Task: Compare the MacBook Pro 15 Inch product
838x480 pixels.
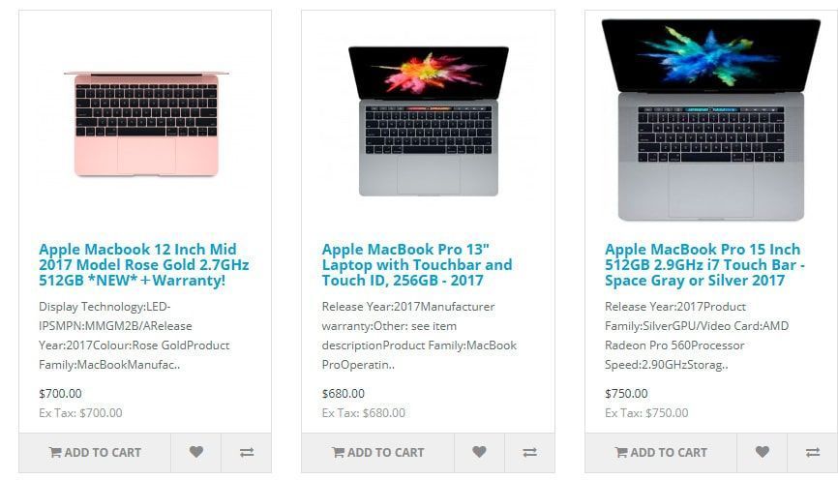Action: click(x=812, y=453)
